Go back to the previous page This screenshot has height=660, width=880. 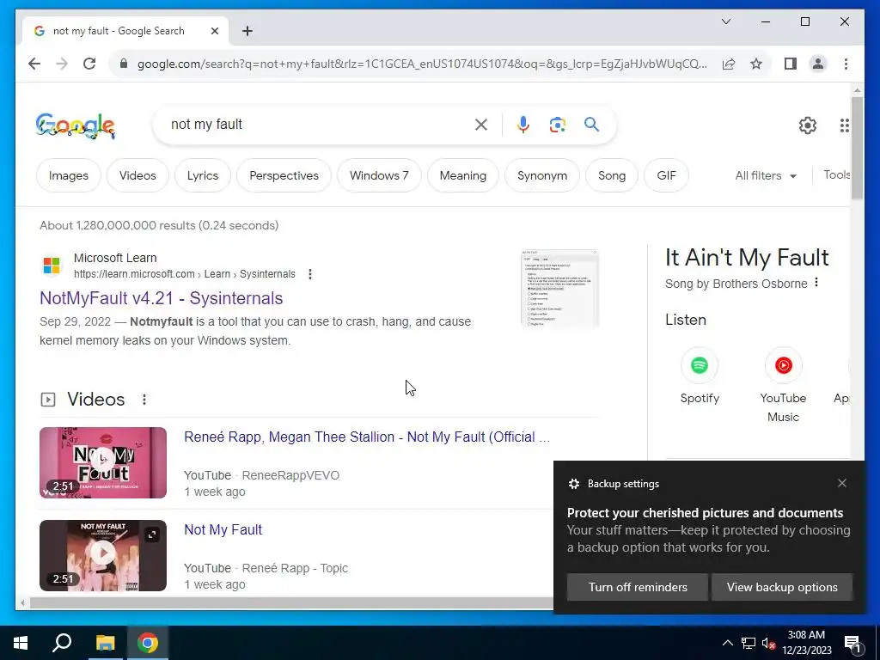(34, 64)
